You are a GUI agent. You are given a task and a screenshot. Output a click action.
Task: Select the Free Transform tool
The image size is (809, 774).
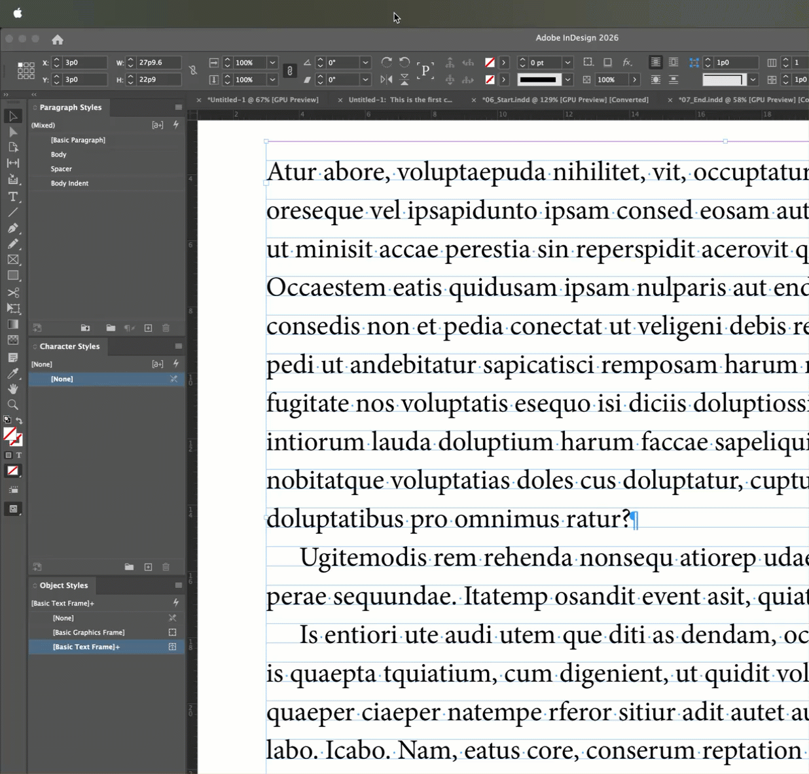coord(13,308)
